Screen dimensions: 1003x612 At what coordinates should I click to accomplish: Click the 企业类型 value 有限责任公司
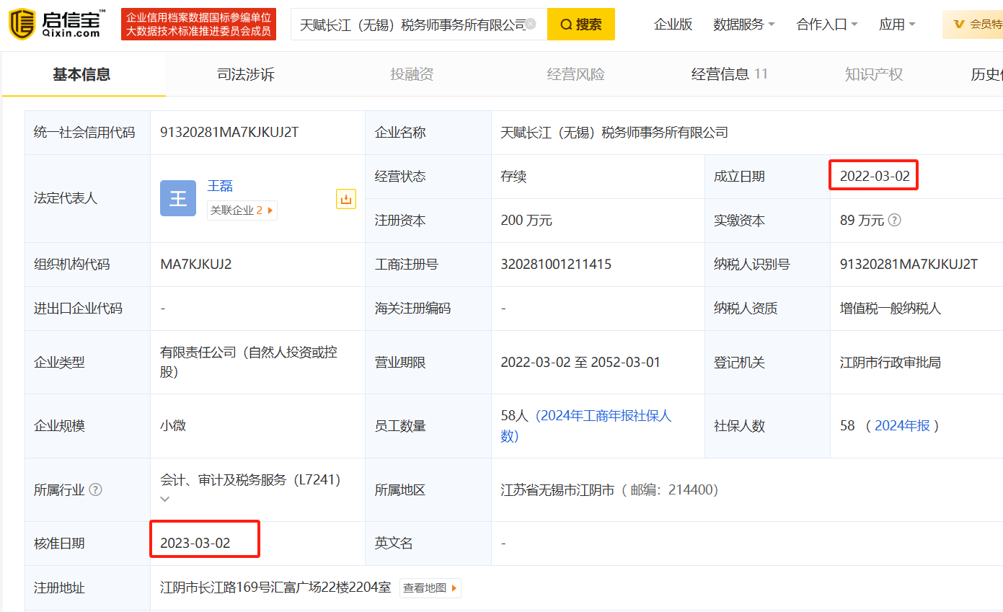point(249,363)
